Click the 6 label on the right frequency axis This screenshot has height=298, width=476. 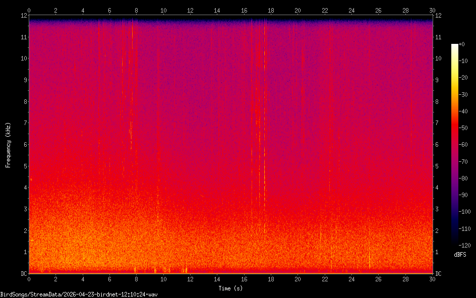[437, 145]
